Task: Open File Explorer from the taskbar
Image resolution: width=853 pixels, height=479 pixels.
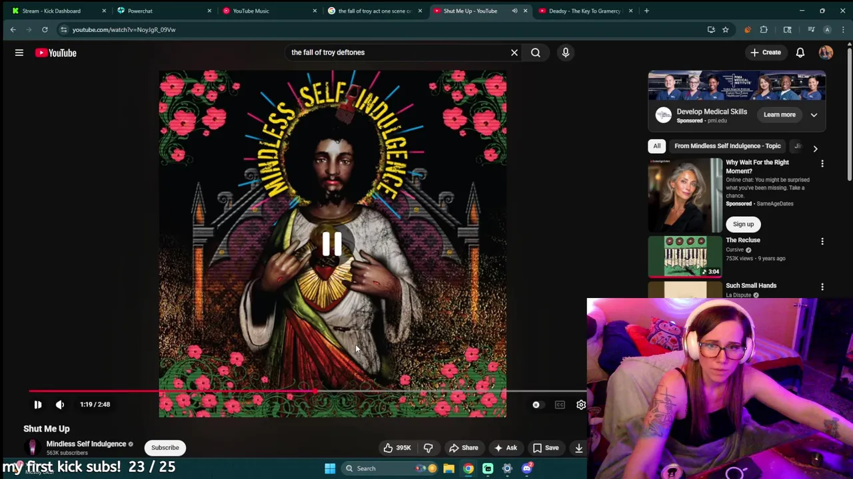Action: coord(449,468)
